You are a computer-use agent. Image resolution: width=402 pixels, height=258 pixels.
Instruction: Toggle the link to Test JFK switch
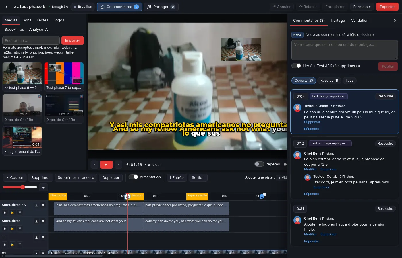click(296, 66)
